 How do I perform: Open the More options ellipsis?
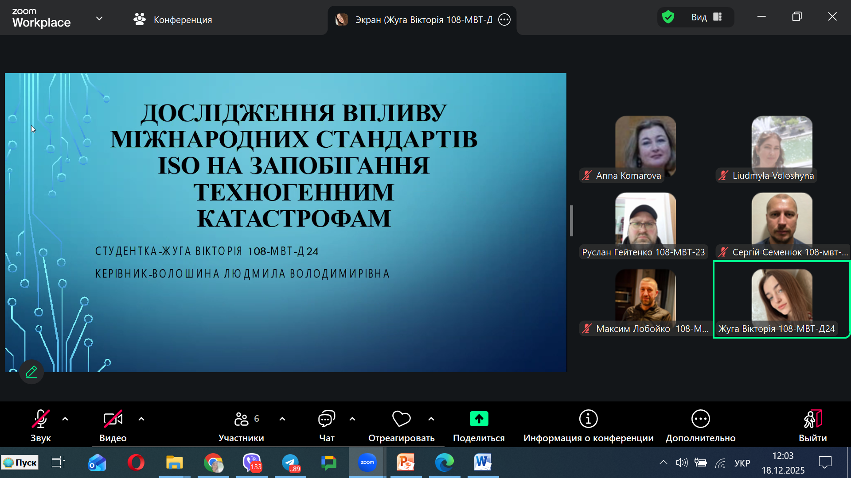tap(700, 419)
